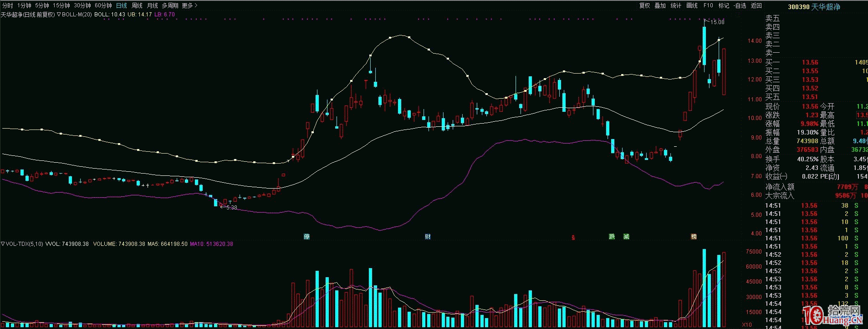This screenshot has height=329, width=868.
Task: Click the 总量 value 743908
Action: click(x=807, y=141)
